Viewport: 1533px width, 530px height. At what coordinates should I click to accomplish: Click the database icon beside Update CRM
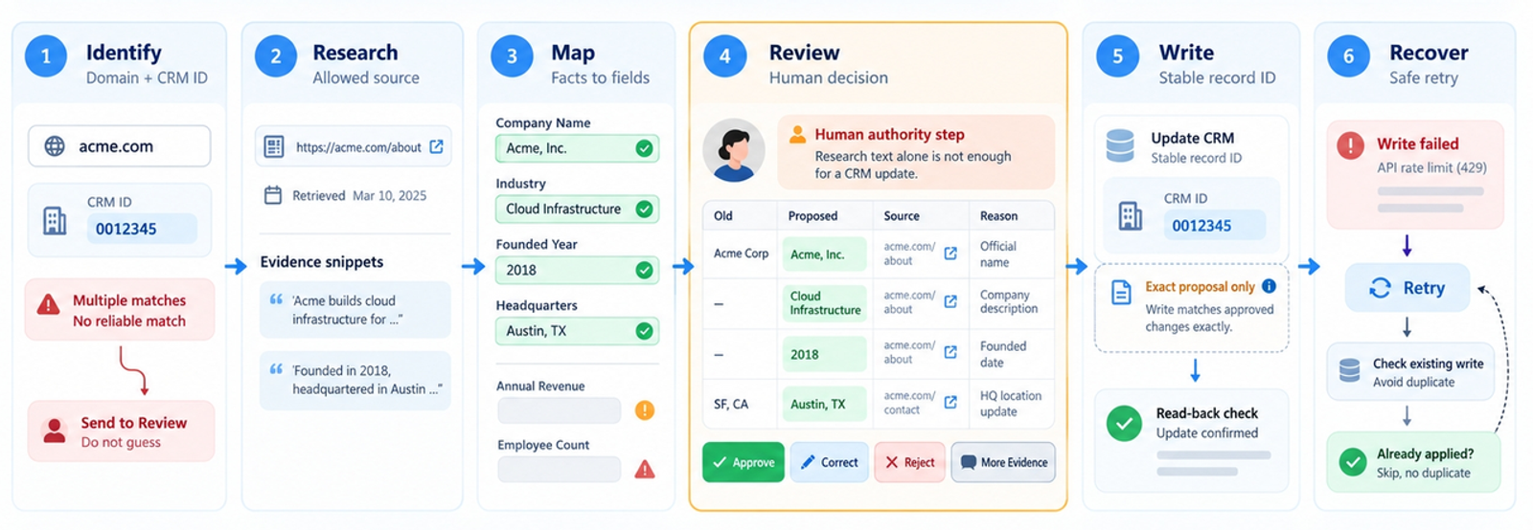pyautogui.click(x=1120, y=146)
